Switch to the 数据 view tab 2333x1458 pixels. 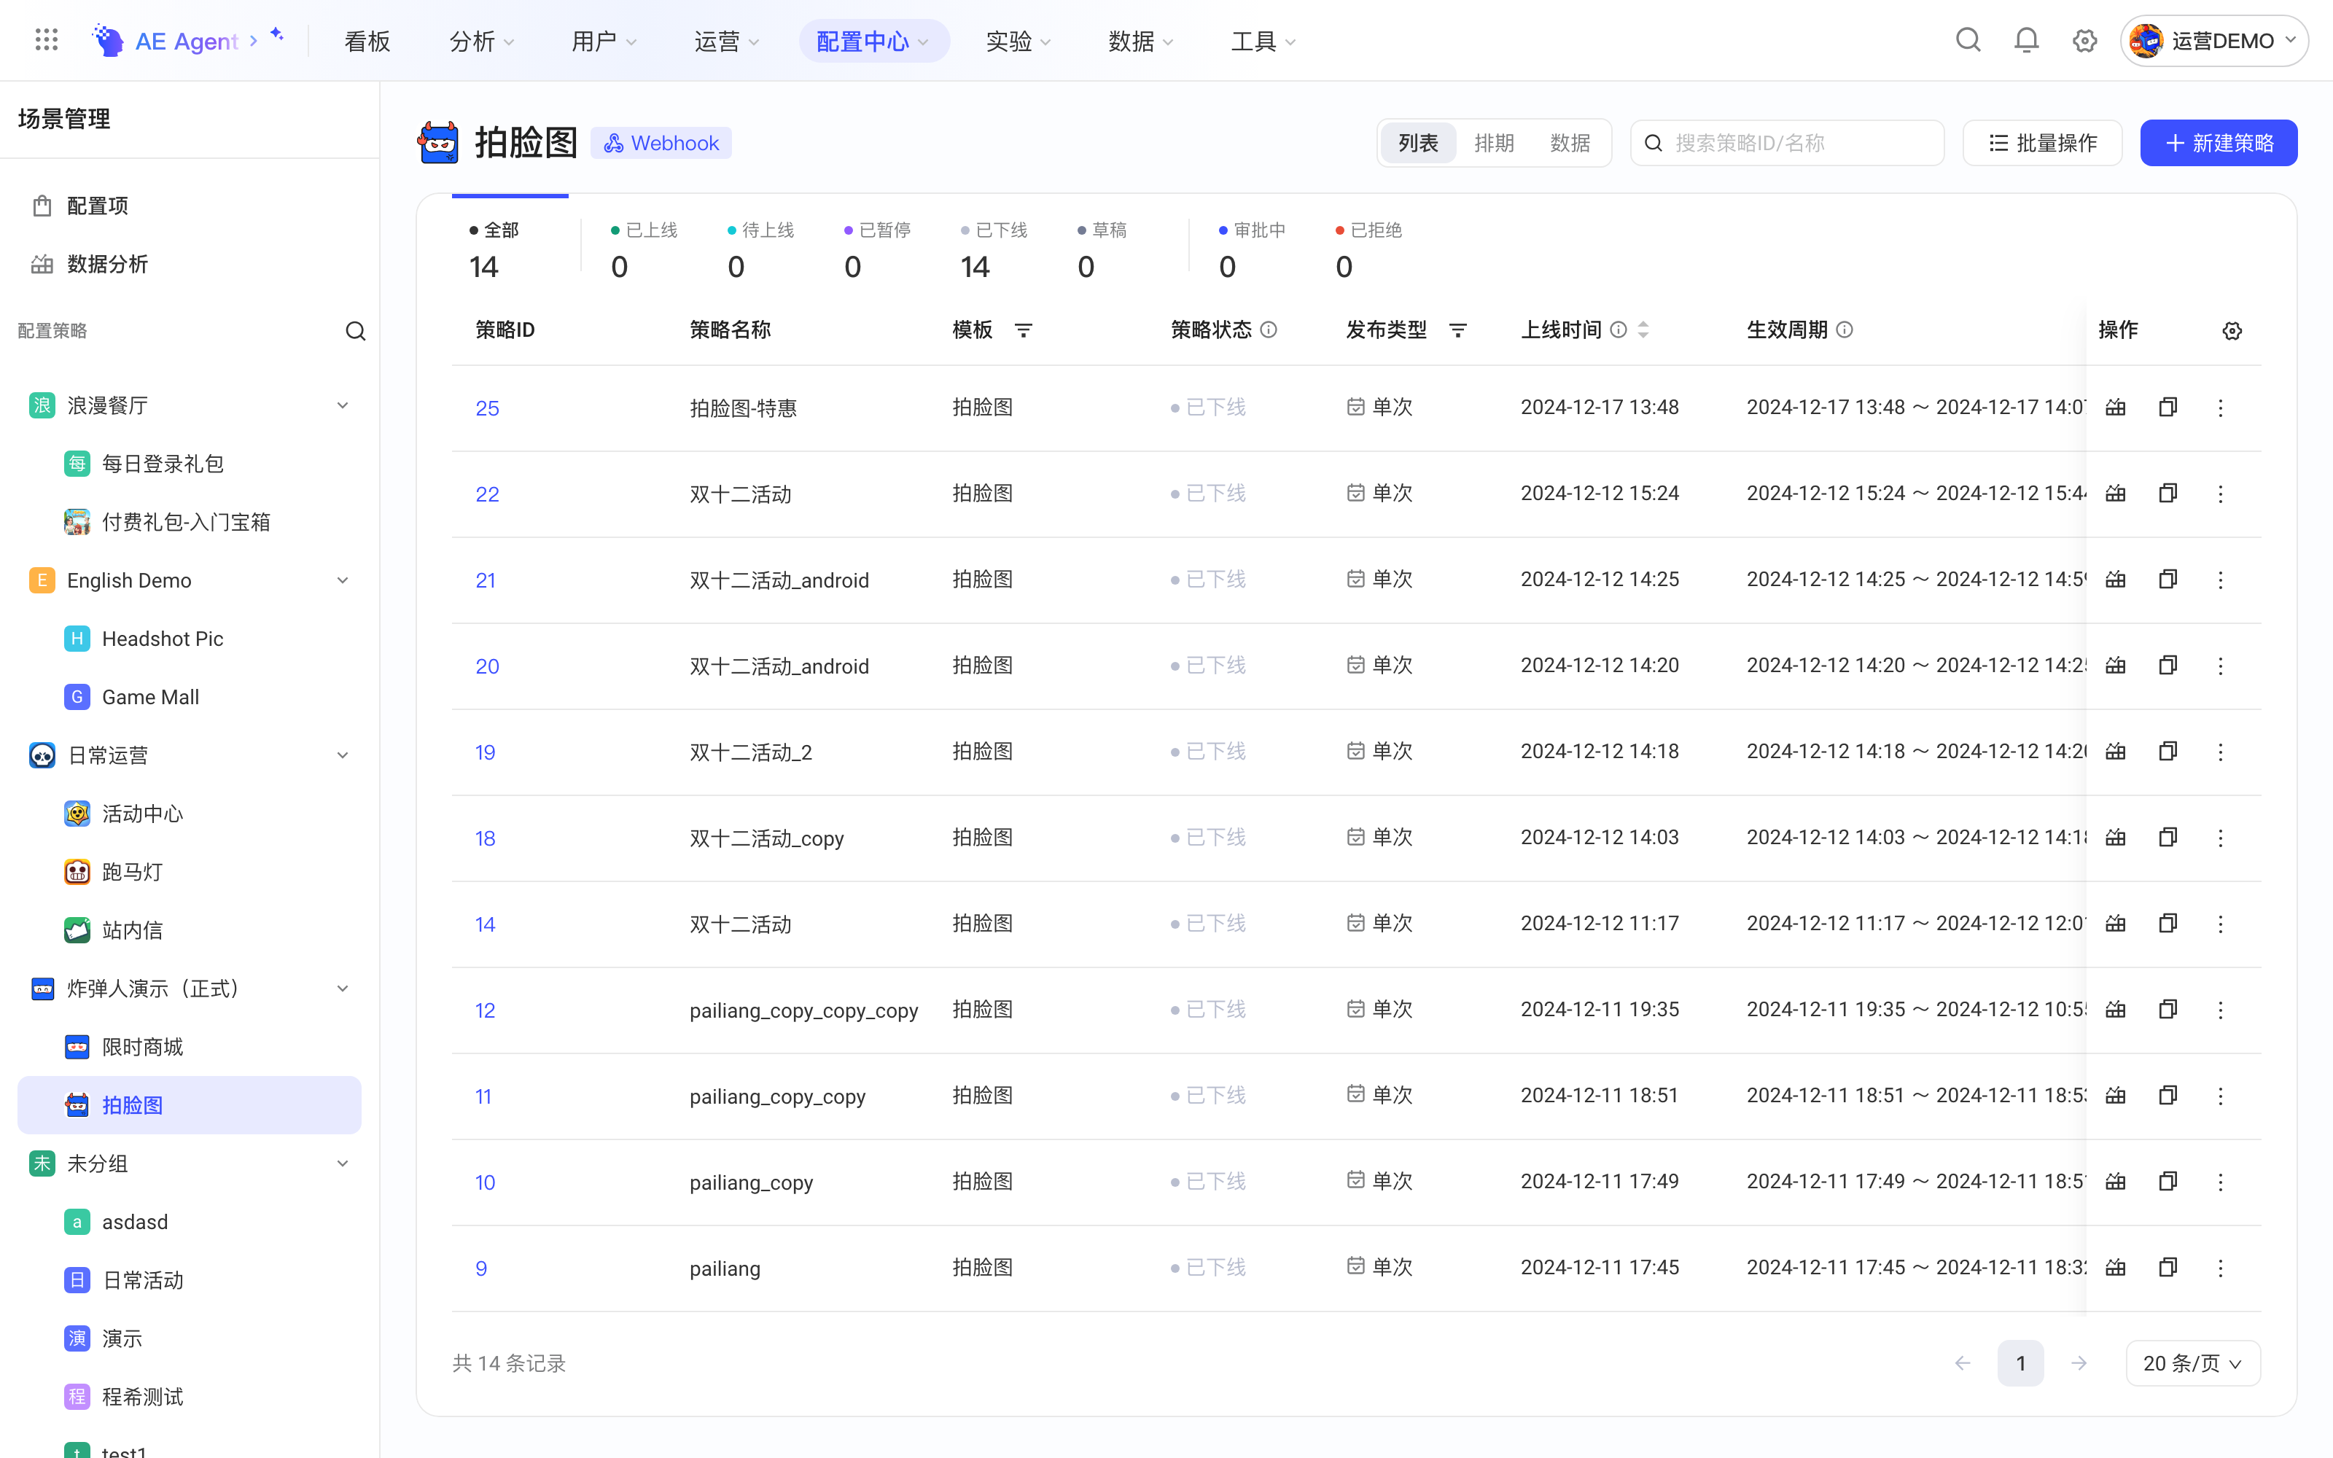pos(1570,143)
